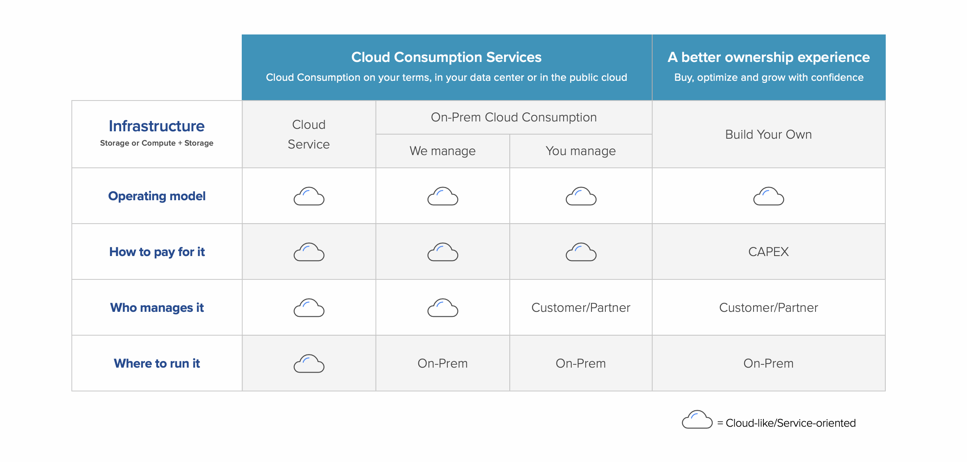The width and height of the screenshot is (967, 462).
Task: Click the Who manages it label
Action: 156,308
